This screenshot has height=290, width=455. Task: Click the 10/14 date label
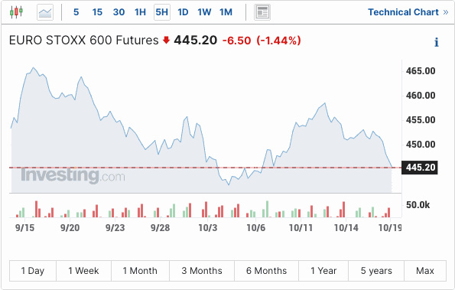pyautogui.click(x=346, y=228)
